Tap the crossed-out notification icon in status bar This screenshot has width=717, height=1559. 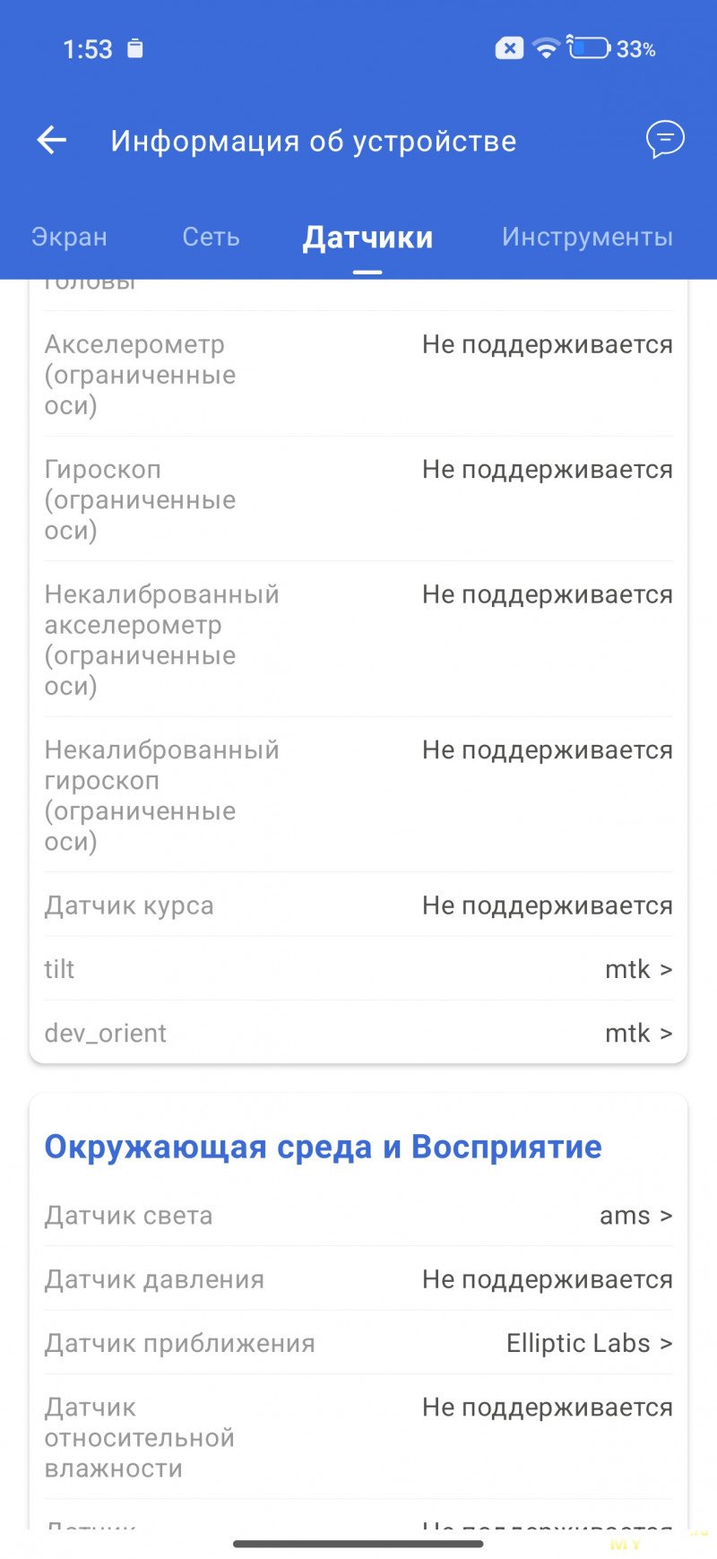509,48
